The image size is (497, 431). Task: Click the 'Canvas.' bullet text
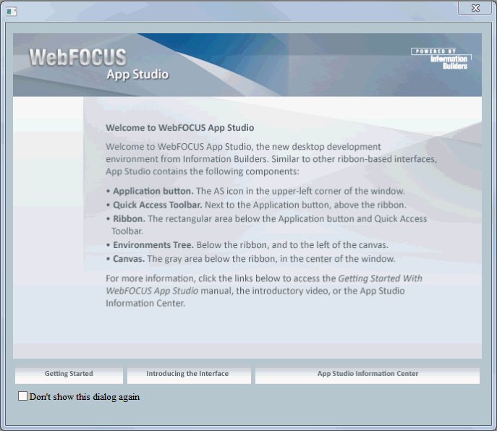(129, 259)
